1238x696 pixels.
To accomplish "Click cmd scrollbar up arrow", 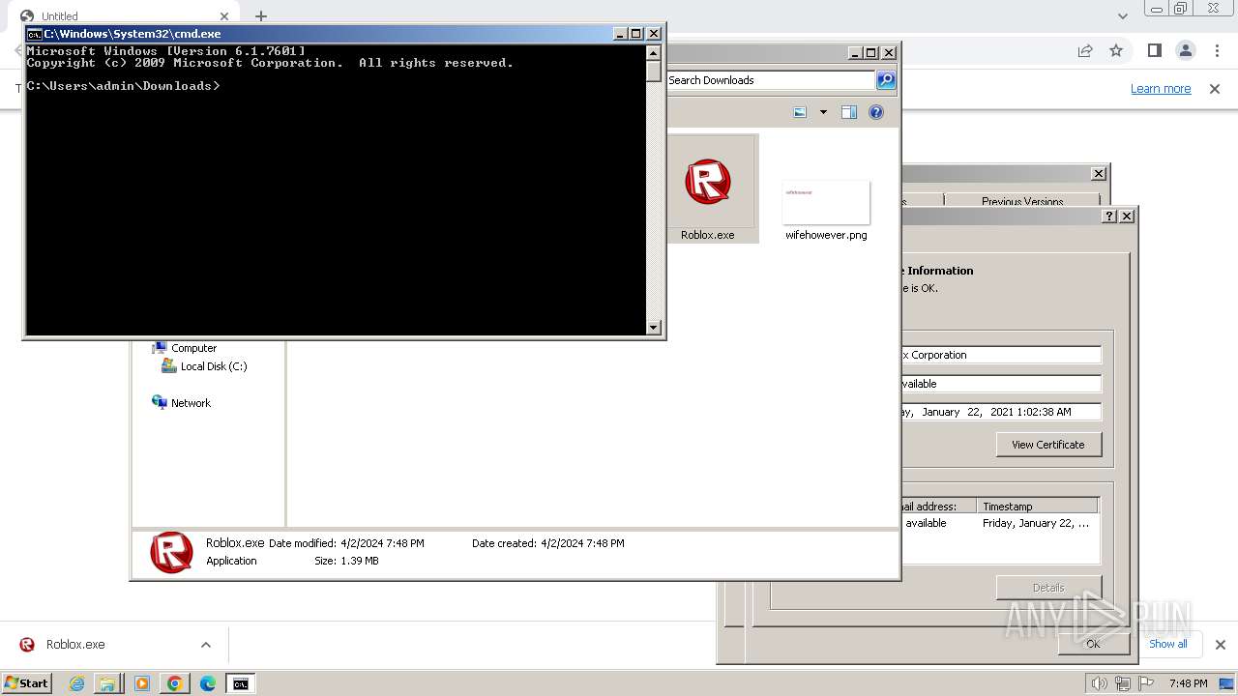I will pyautogui.click(x=654, y=53).
